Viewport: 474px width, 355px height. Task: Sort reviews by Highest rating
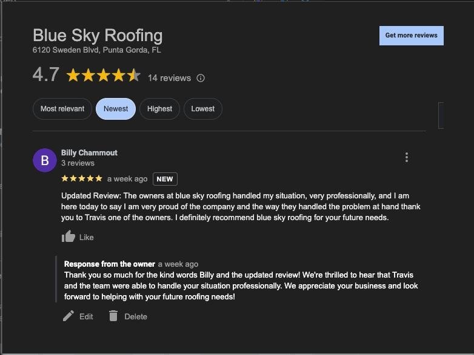click(x=159, y=109)
